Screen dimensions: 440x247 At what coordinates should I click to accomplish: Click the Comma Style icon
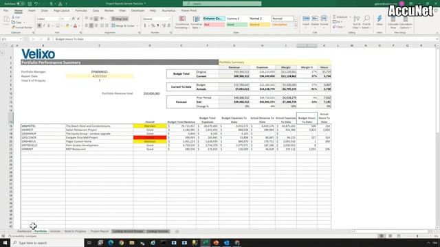158,26
